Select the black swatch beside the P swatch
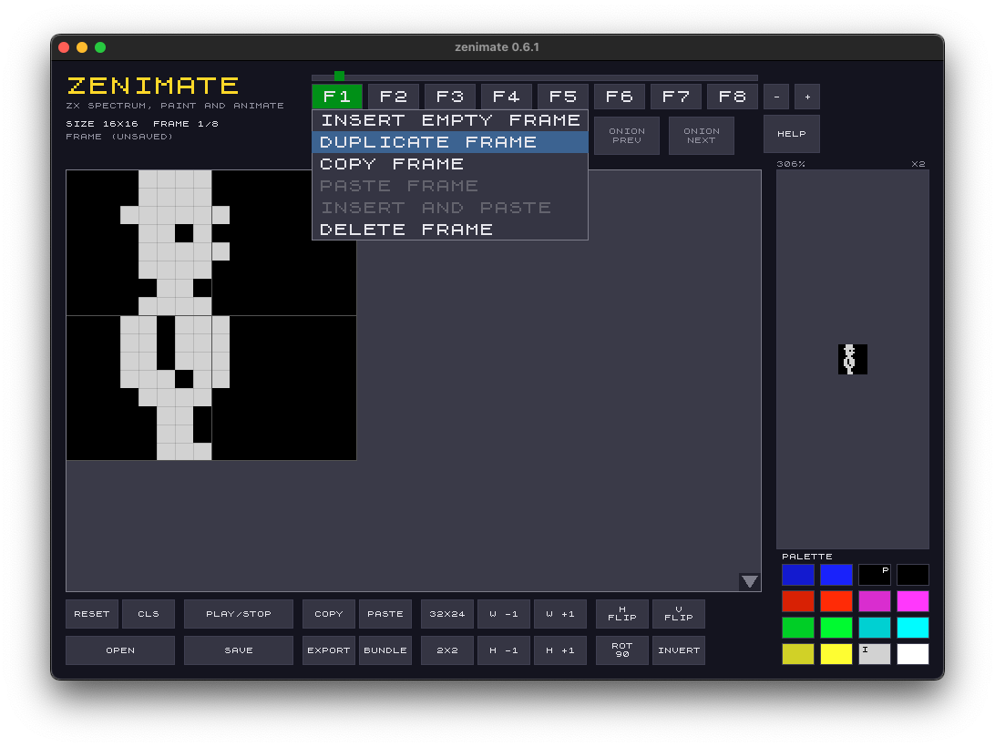995x747 pixels. click(912, 575)
